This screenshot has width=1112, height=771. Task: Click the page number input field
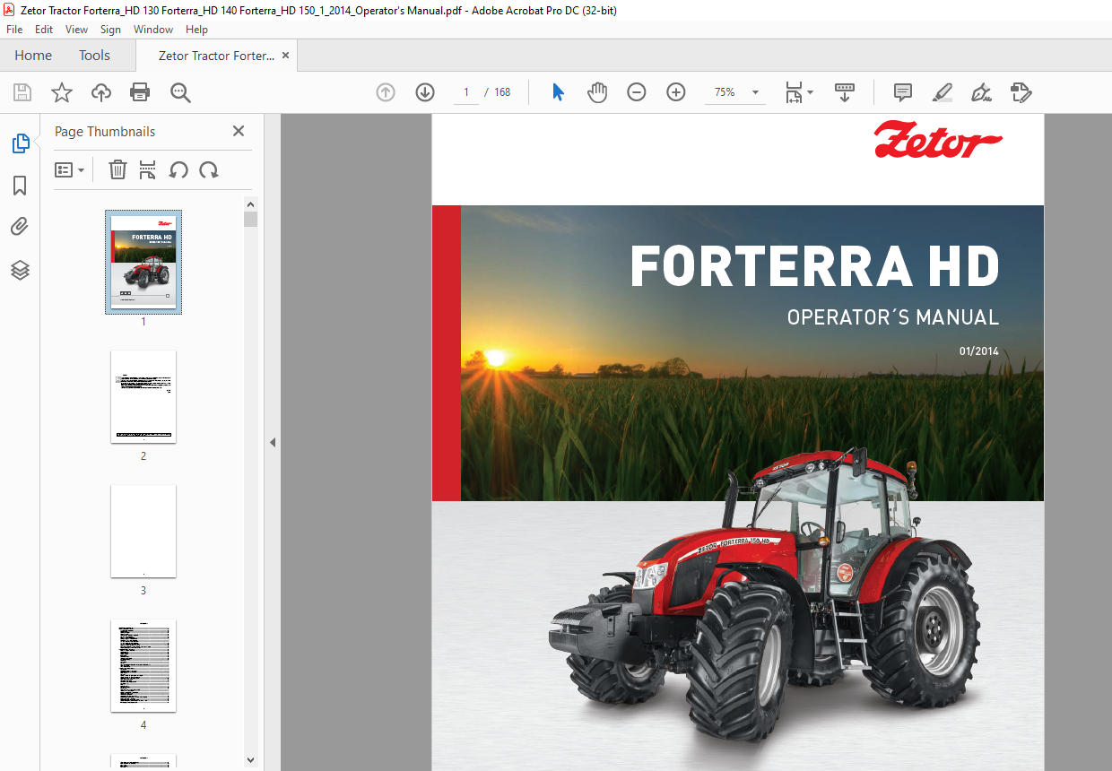pos(466,92)
